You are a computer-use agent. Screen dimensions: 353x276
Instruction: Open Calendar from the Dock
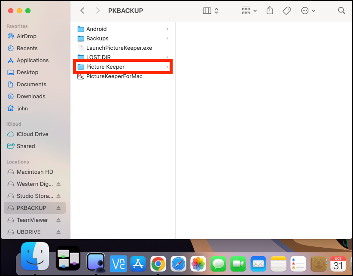tap(338, 264)
